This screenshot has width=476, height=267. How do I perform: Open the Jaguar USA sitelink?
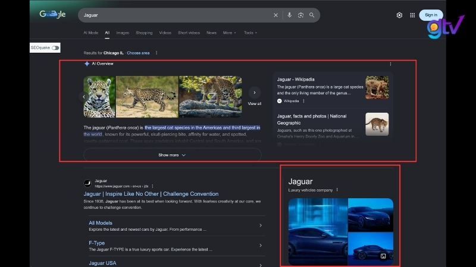[102, 263]
